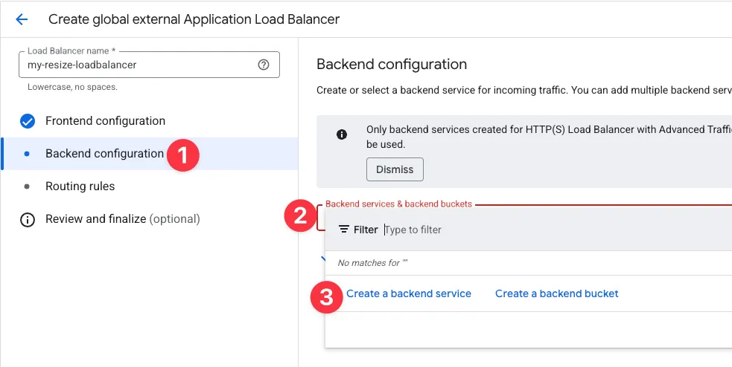Screen dimensions: 732x367
Task: Click the red number 2 badge
Action: coord(301,216)
